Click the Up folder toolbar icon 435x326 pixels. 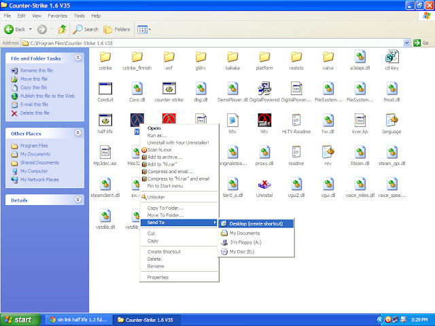click(62, 29)
